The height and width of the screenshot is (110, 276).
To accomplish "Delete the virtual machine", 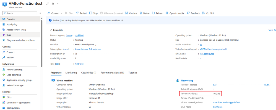I will click(x=144, y=13).
